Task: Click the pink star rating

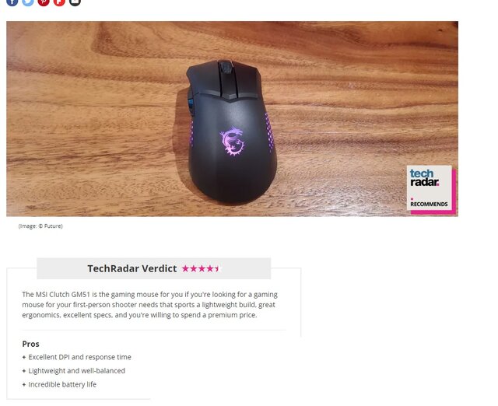Action: (x=201, y=268)
